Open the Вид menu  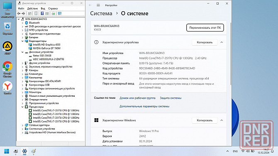tap(43, 9)
